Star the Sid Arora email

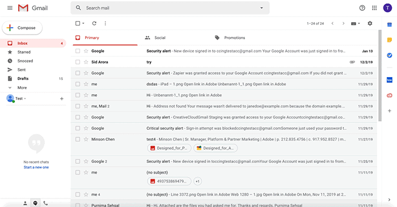click(86, 62)
